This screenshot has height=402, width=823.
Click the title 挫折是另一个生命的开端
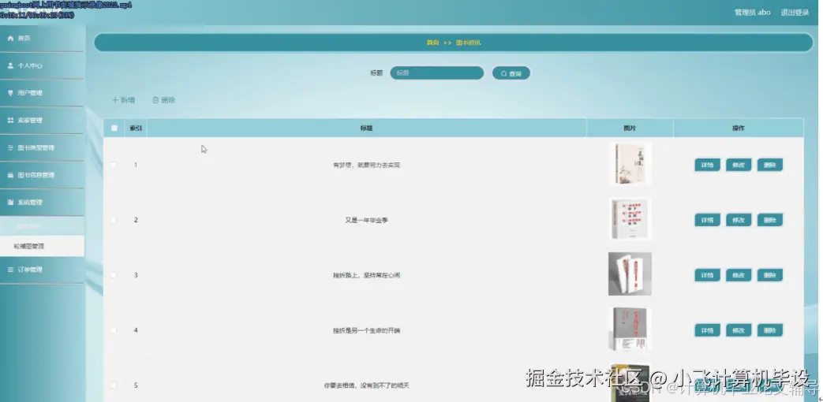366,331
